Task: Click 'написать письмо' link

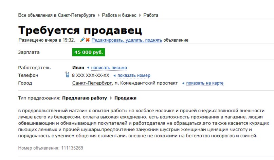Action: click(109, 68)
